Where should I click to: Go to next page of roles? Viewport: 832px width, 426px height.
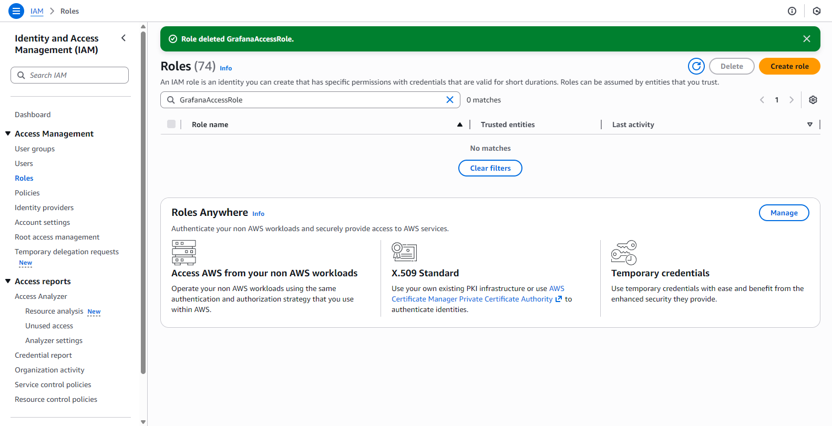coord(792,100)
